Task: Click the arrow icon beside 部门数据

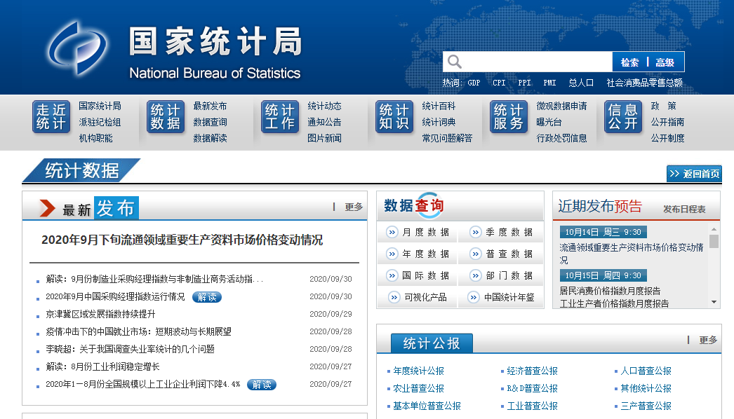Action: point(476,275)
